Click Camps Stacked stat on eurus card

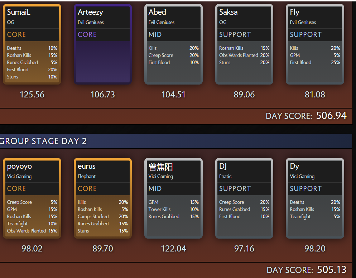(93, 216)
